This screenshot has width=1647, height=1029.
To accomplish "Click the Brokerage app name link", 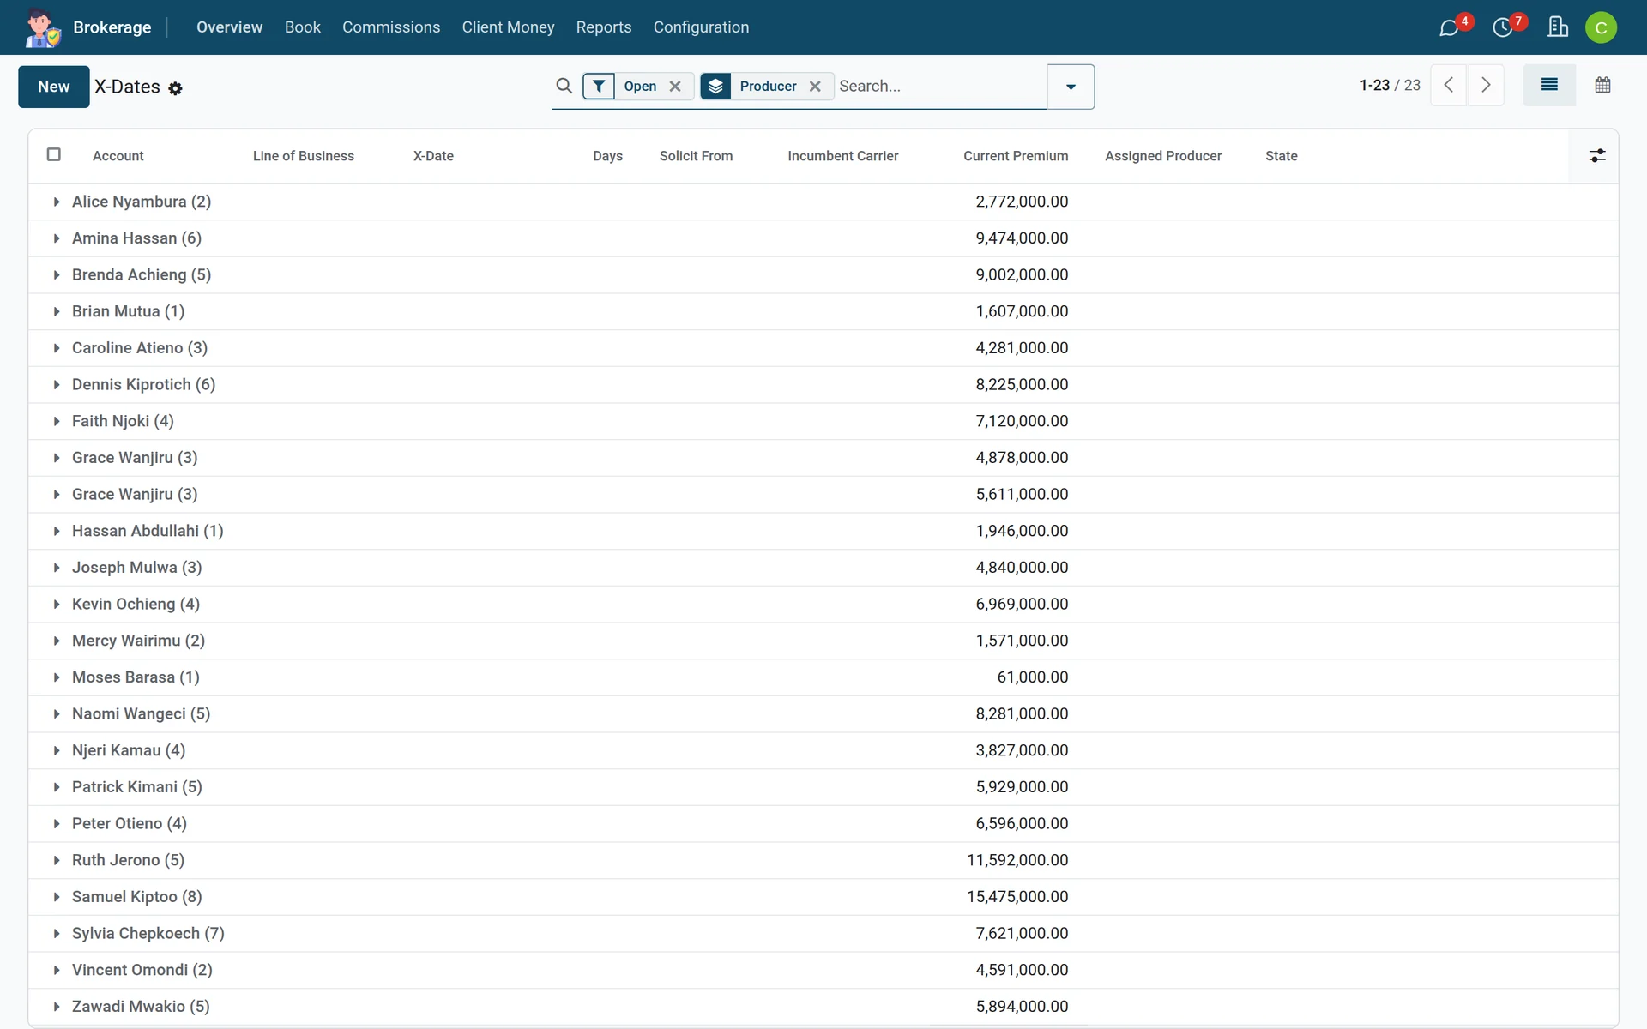I will tap(112, 27).
